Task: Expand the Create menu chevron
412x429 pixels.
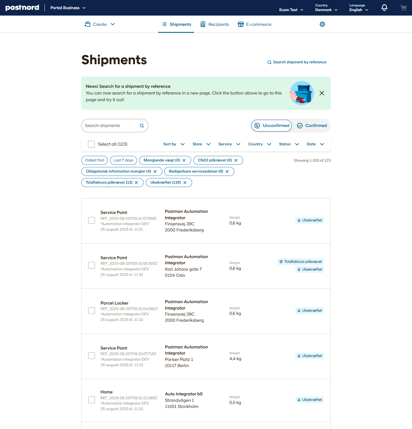Action: click(113, 24)
